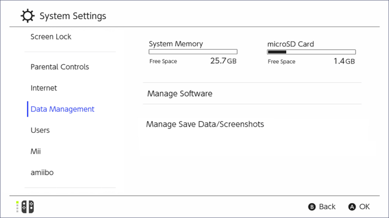Click the System Memory usage bar

point(193,51)
